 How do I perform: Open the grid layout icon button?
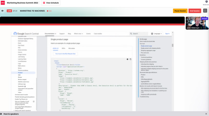point(205,11)
